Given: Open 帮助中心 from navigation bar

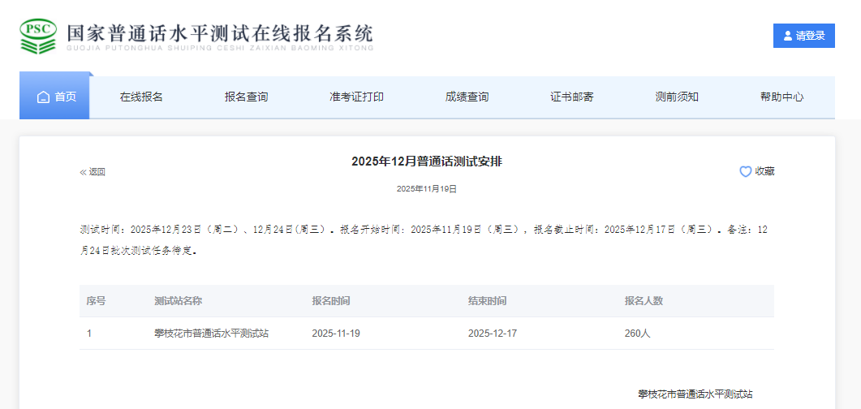Looking at the screenshot, I should (x=781, y=97).
